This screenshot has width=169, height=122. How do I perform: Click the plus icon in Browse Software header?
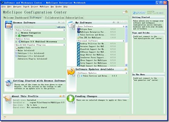coord(59,22)
